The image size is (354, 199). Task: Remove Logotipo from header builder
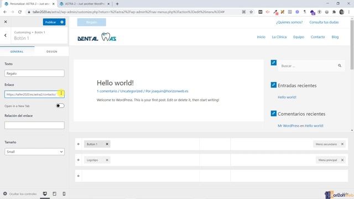pyautogui.click(x=107, y=160)
